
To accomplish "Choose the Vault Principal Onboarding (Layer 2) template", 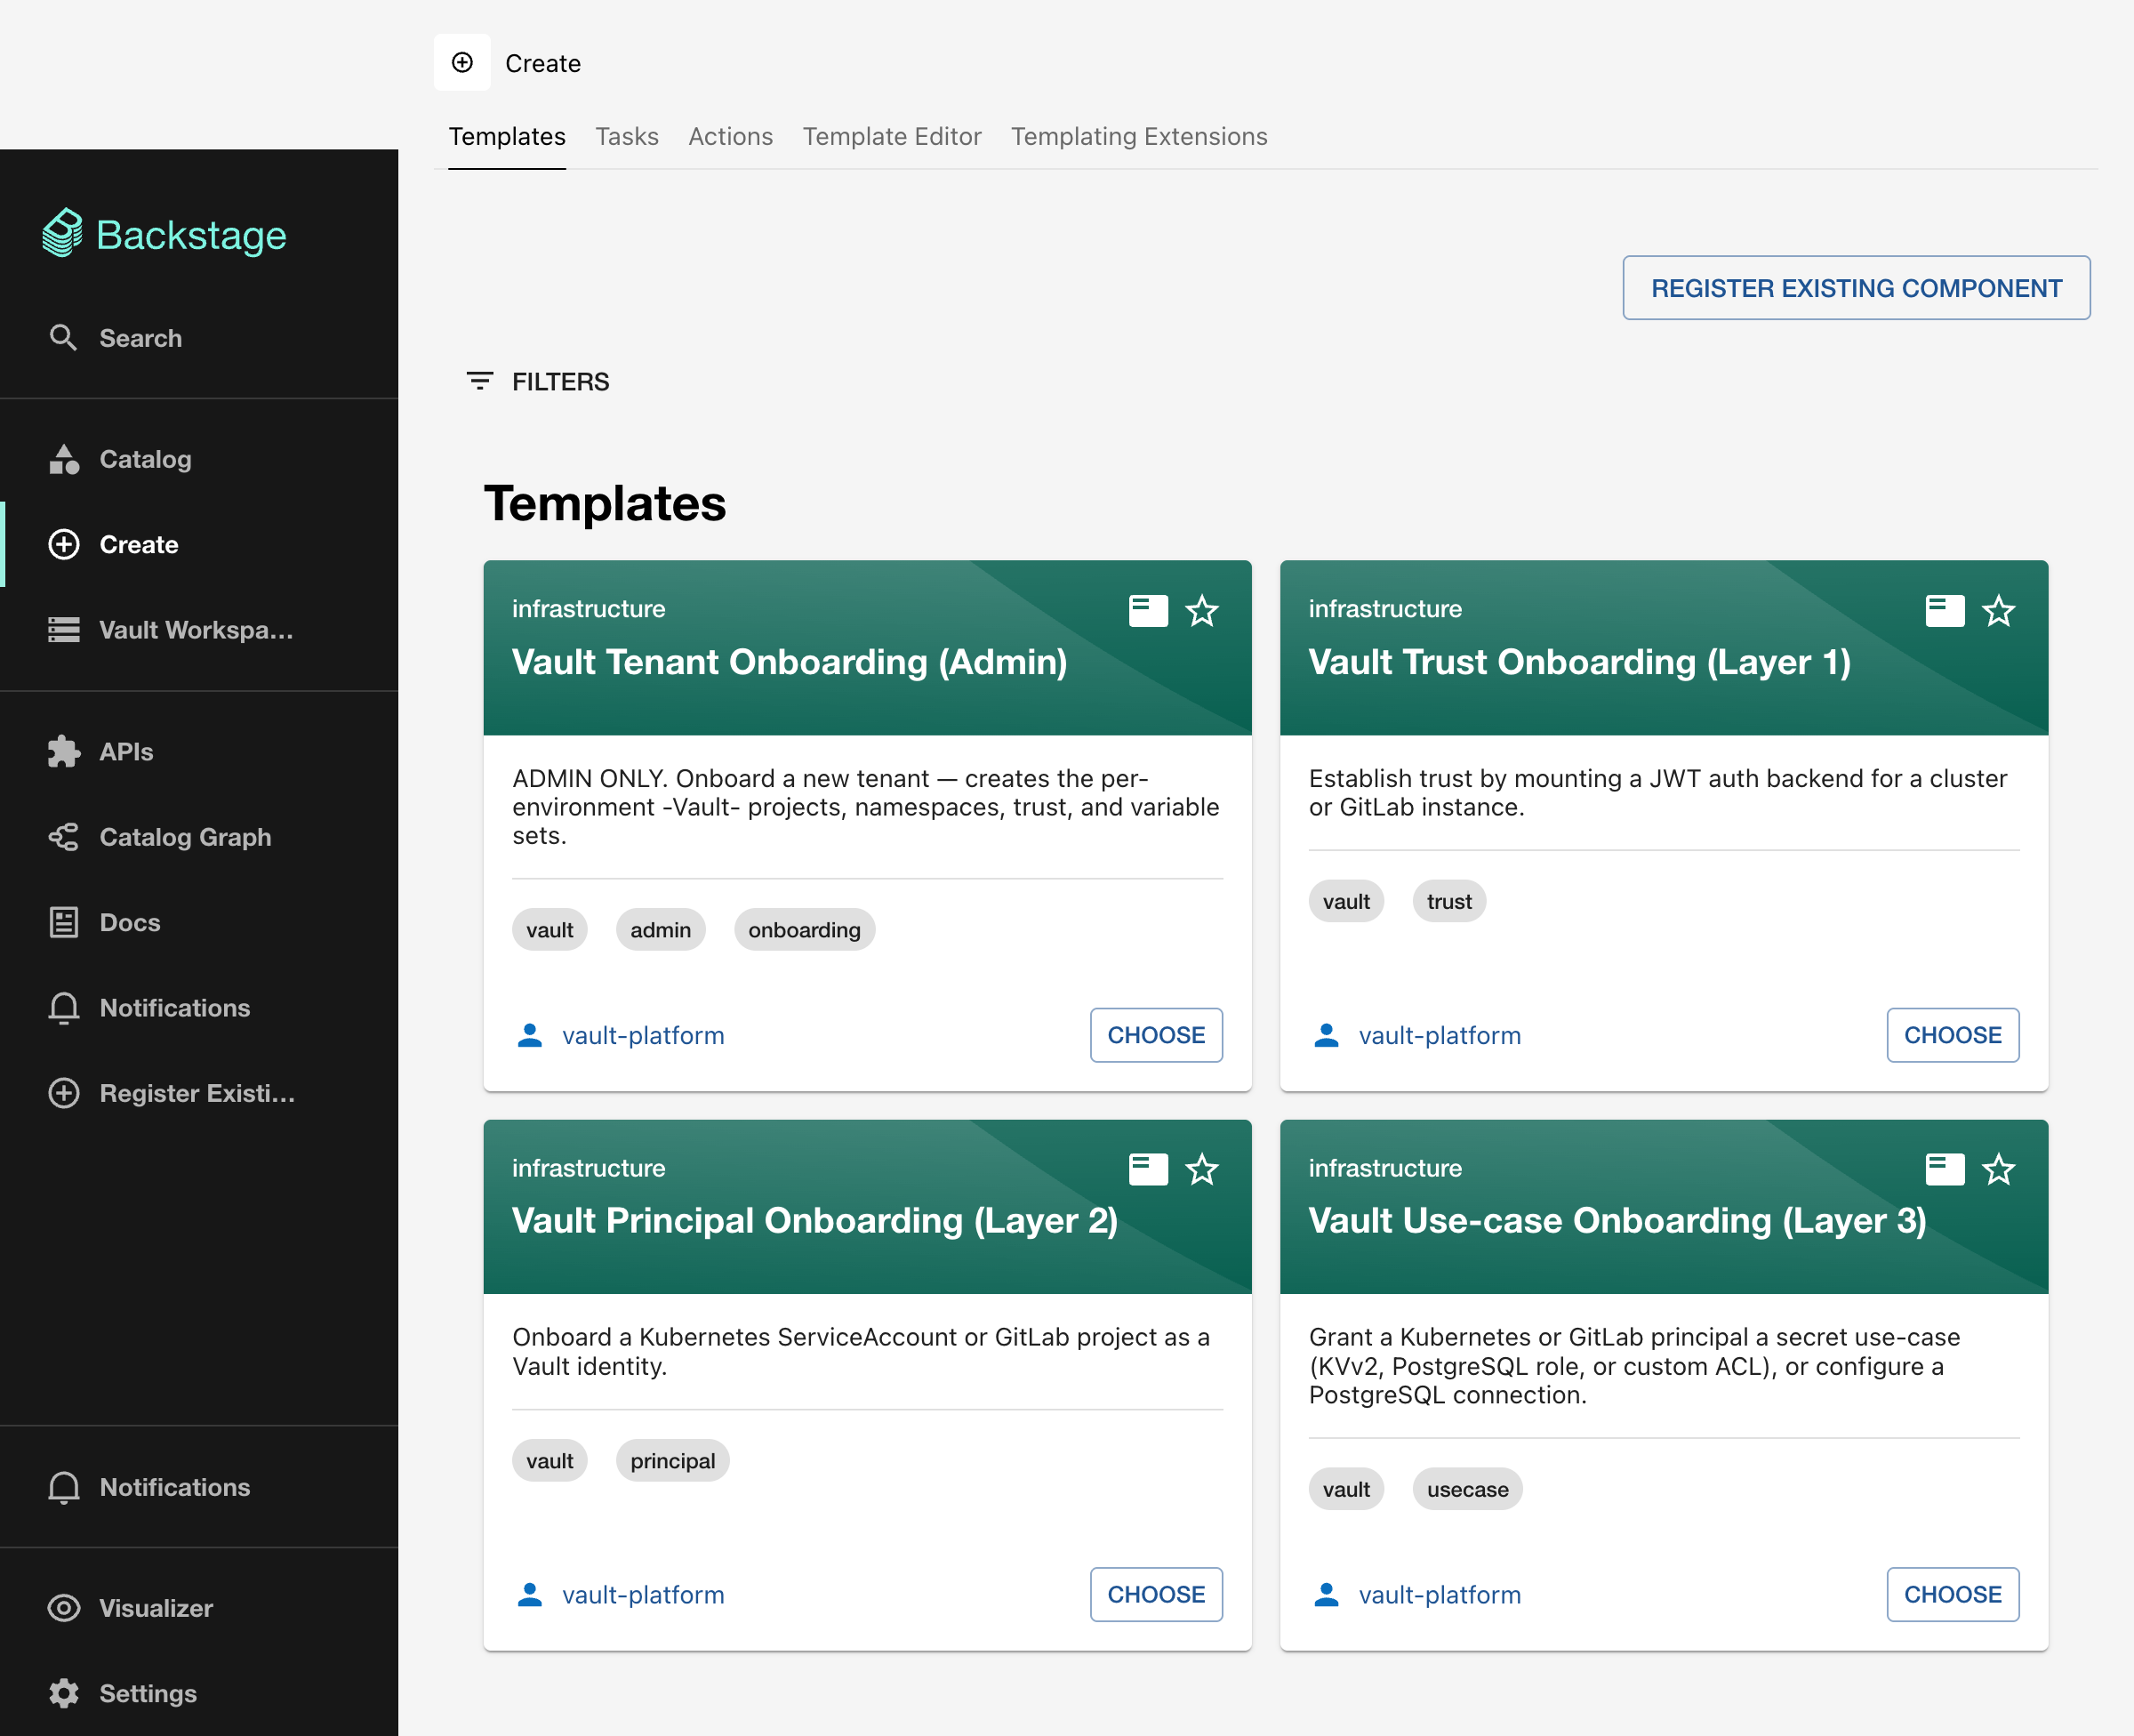I will [1155, 1594].
